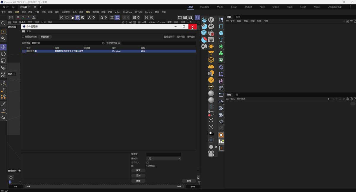356x192 pixels.
Task: Enable the 编辑图标面板 checkbox
Action: click(x=23, y=37)
